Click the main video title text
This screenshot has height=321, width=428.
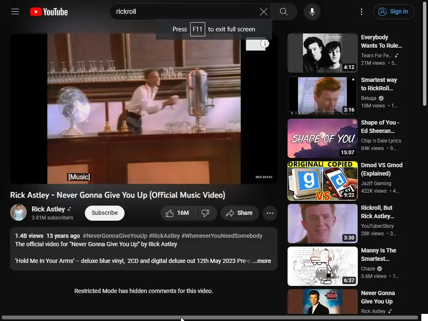tap(117, 195)
